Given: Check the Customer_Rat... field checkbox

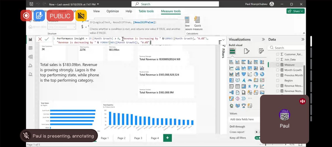Looking at the screenshot, I should (277, 54).
